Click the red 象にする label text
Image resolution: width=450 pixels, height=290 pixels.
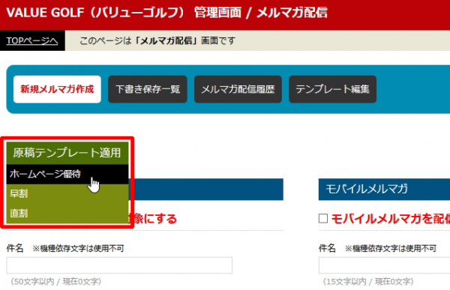pyautogui.click(x=153, y=219)
